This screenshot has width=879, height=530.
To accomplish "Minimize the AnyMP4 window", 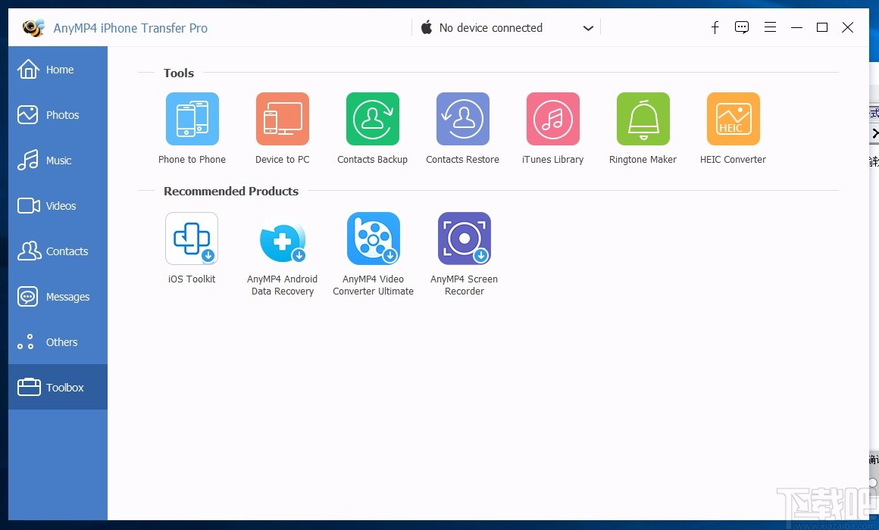I will tap(796, 27).
